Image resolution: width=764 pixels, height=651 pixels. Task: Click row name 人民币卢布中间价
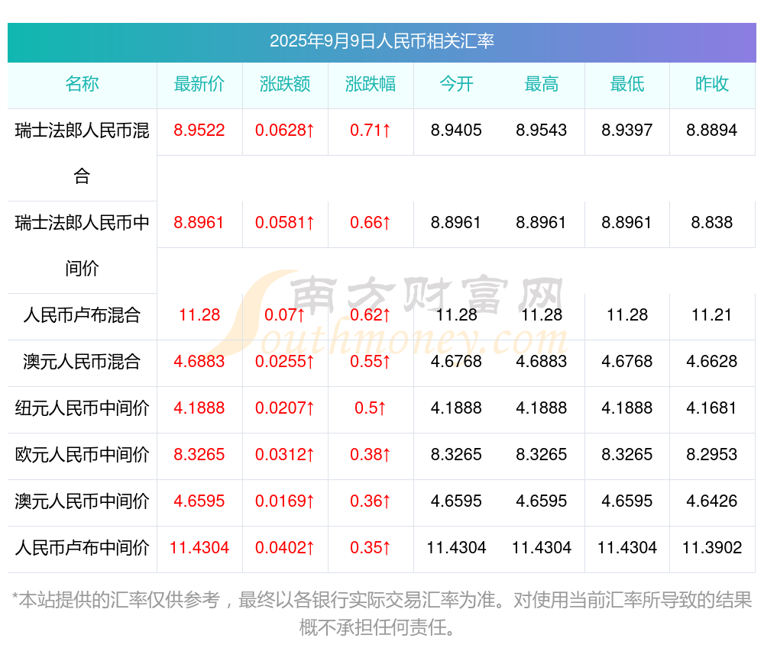[82, 548]
